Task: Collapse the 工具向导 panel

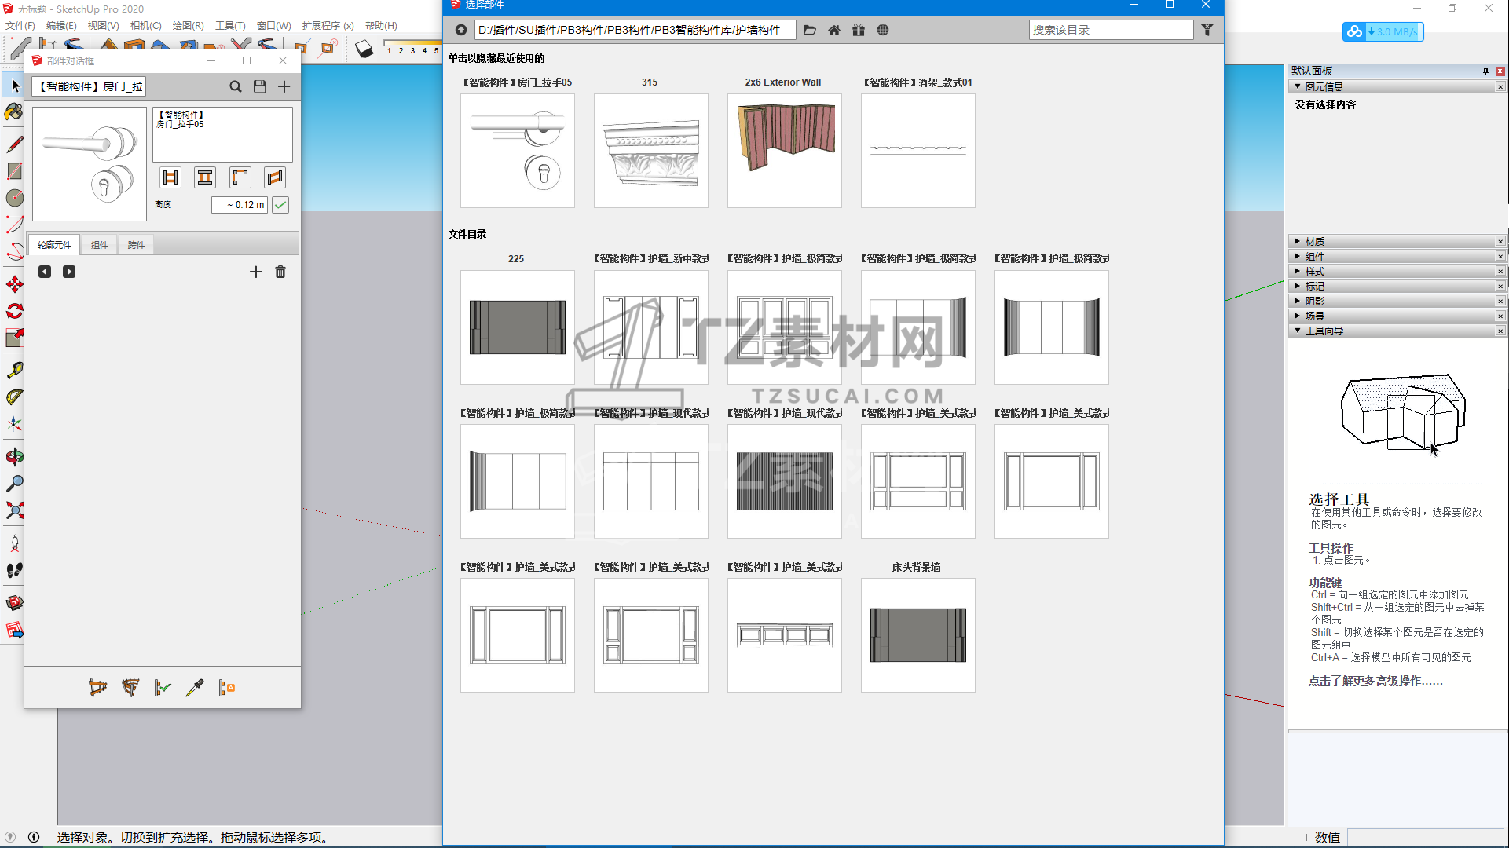Action: [1324, 331]
